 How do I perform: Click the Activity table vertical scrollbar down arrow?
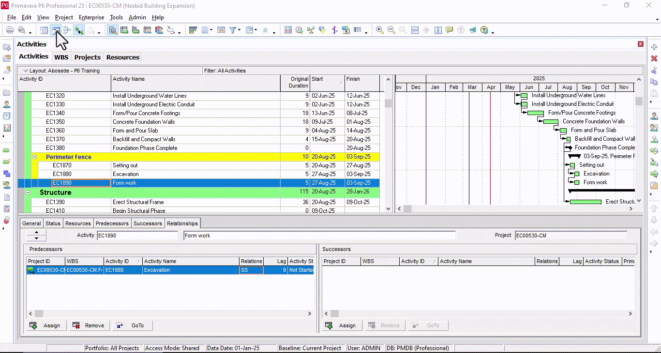tap(388, 208)
